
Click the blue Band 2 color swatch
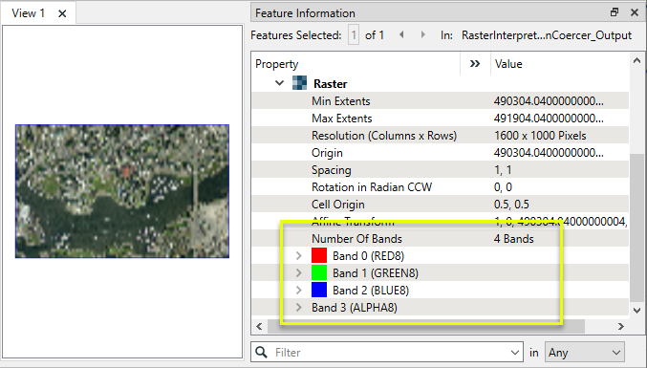(319, 290)
